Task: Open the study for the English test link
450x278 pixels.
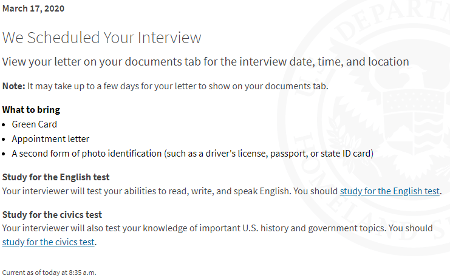Action: (x=389, y=191)
